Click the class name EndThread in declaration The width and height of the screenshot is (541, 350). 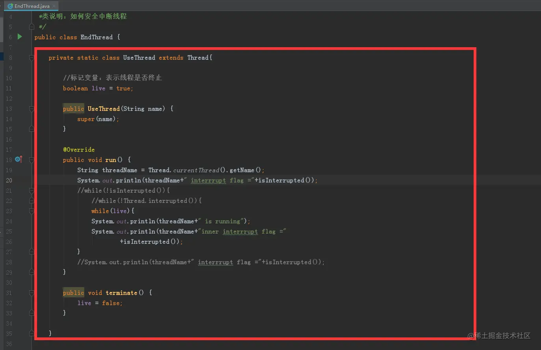click(x=97, y=37)
